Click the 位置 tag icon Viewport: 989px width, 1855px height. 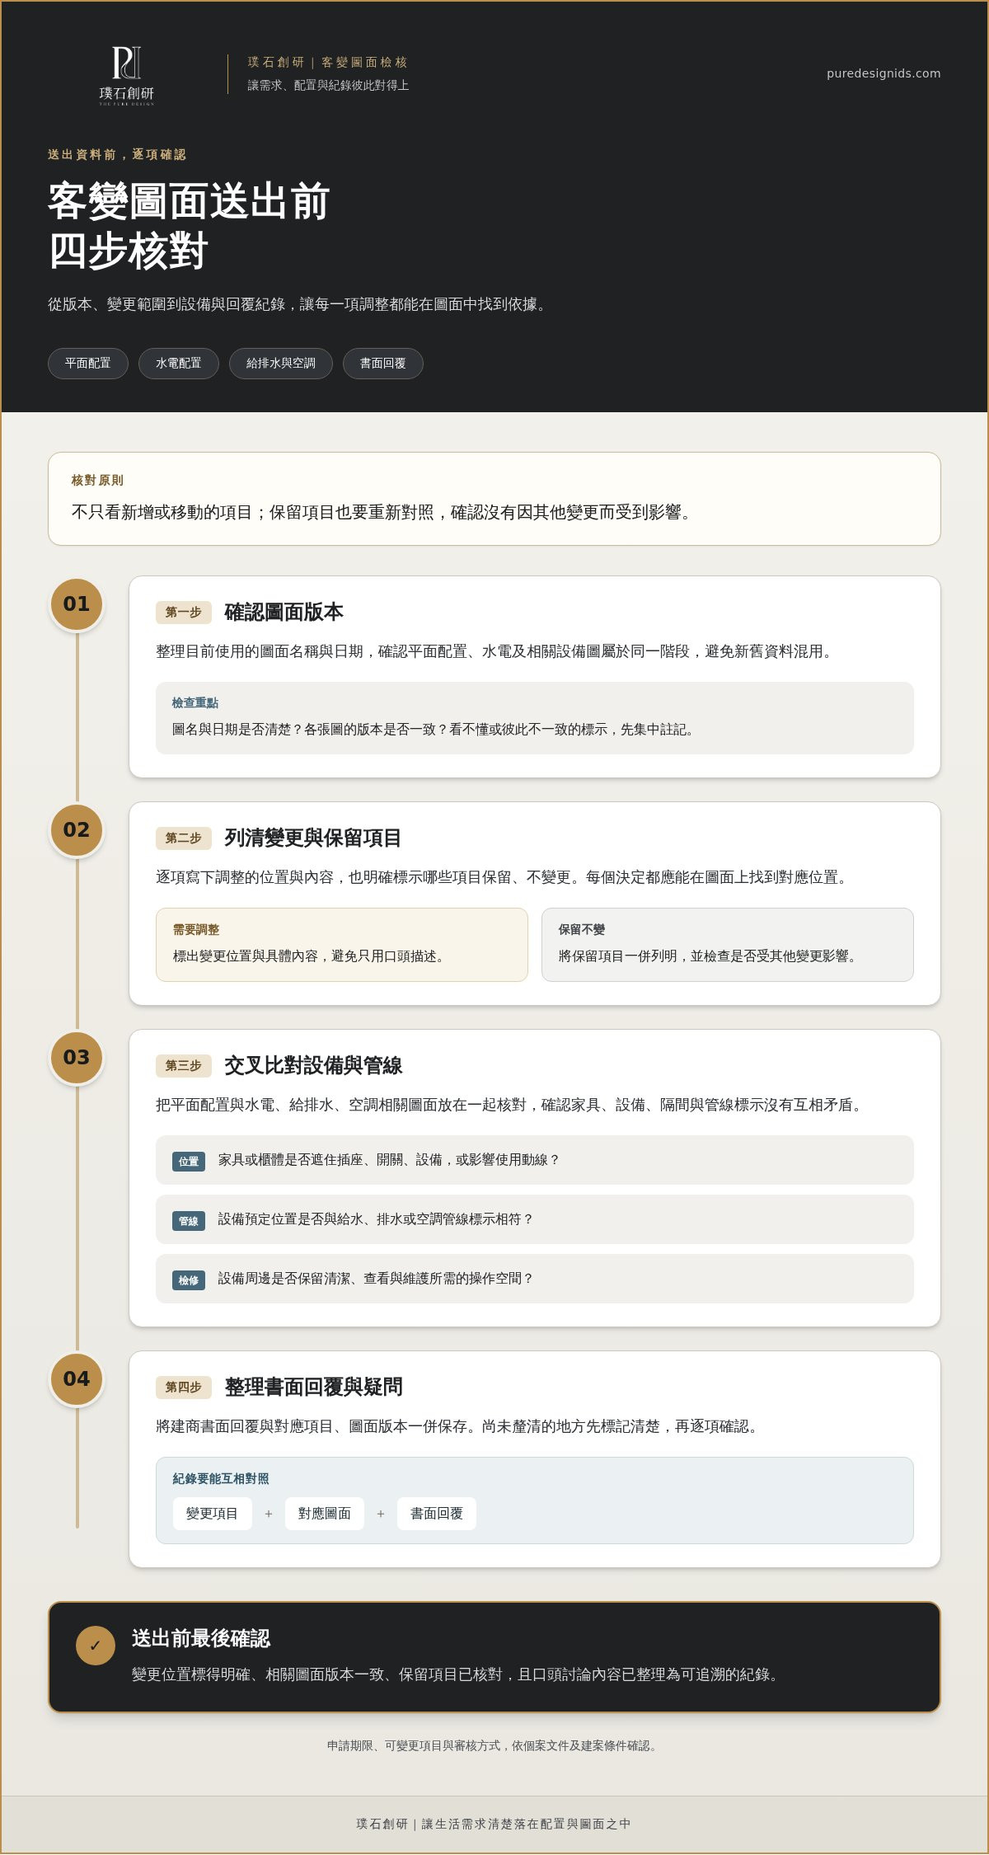tap(189, 1162)
